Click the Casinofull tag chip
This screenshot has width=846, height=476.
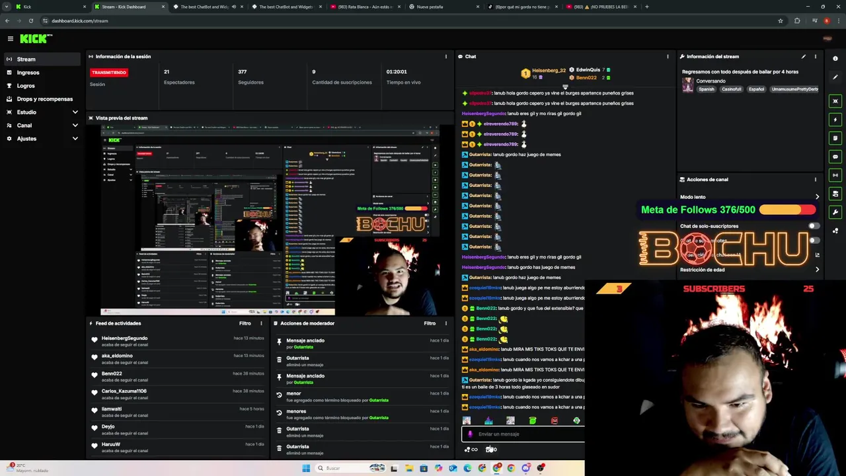click(731, 89)
